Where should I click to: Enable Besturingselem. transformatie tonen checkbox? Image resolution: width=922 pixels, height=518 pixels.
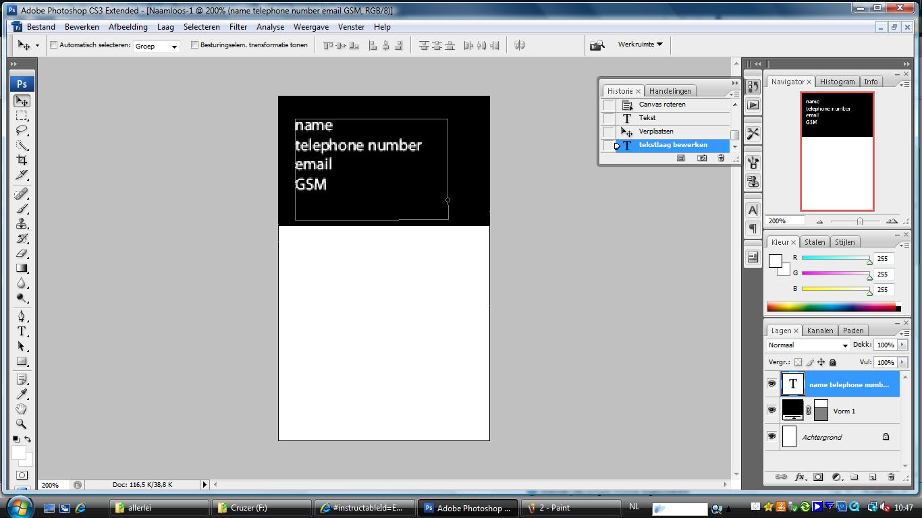point(194,45)
